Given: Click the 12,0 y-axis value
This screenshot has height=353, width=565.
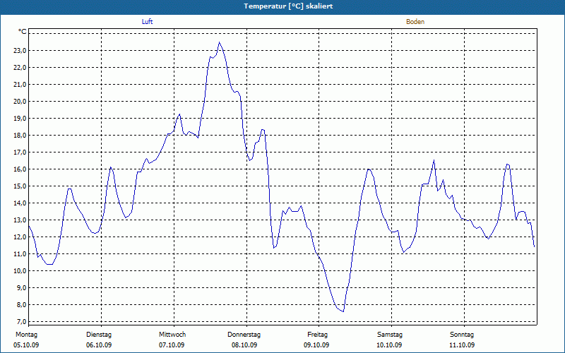Looking at the screenshot, I should tap(20, 237).
